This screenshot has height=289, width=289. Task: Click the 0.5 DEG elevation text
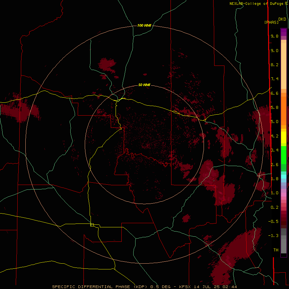160,287
